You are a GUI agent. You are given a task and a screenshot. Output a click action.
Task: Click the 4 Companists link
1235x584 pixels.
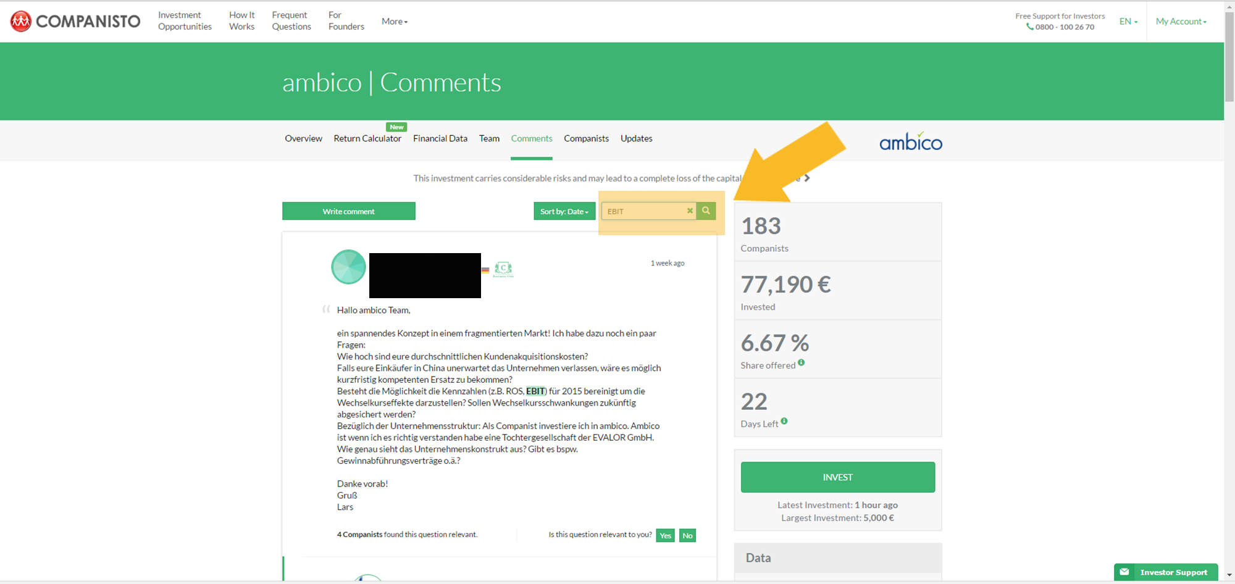tap(359, 535)
